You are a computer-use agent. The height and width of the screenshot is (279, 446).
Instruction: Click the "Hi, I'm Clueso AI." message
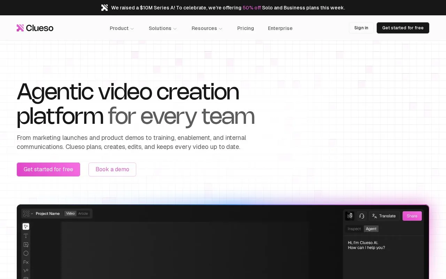click(363, 243)
